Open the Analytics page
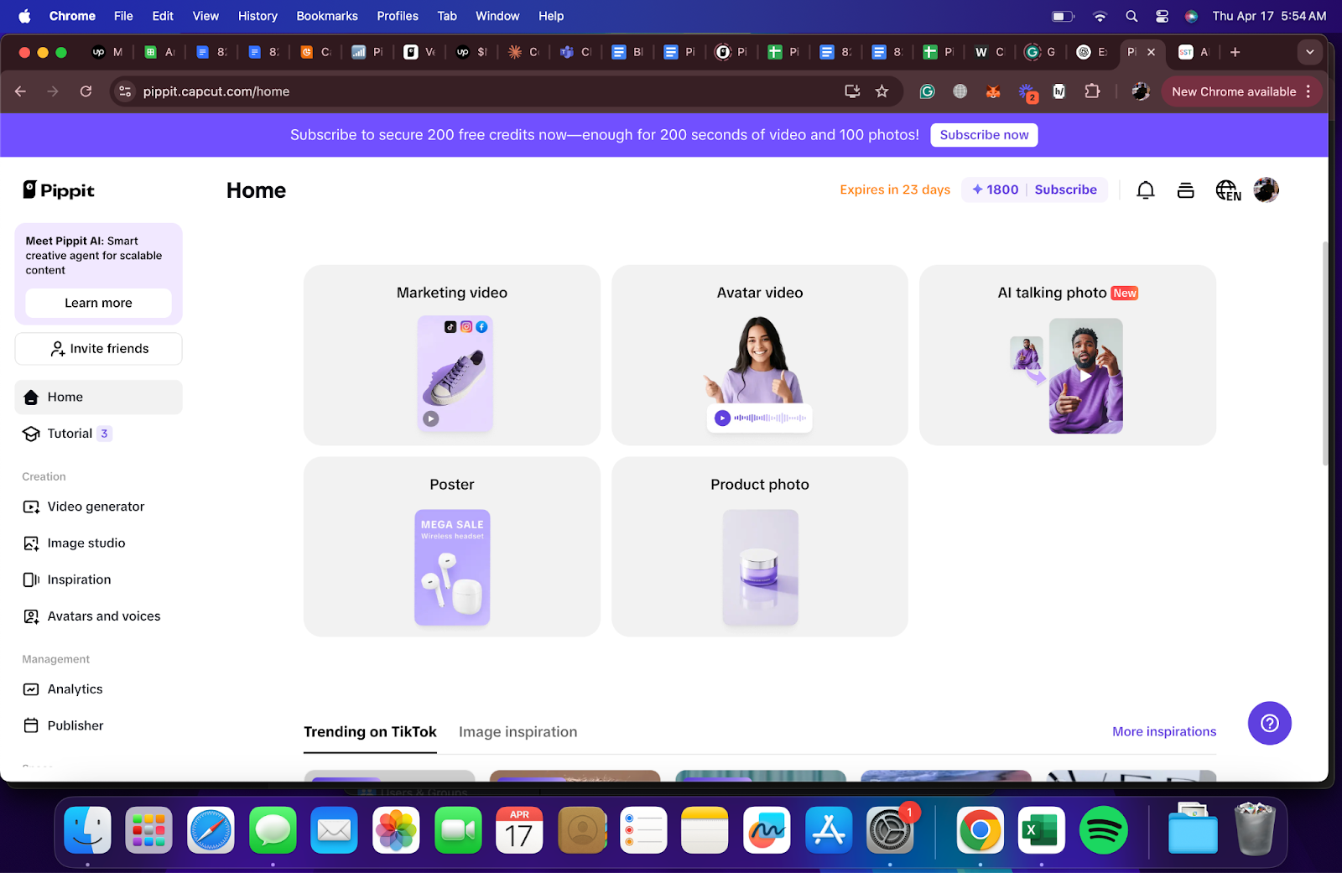Viewport: 1342px width, 873px height. tap(75, 689)
